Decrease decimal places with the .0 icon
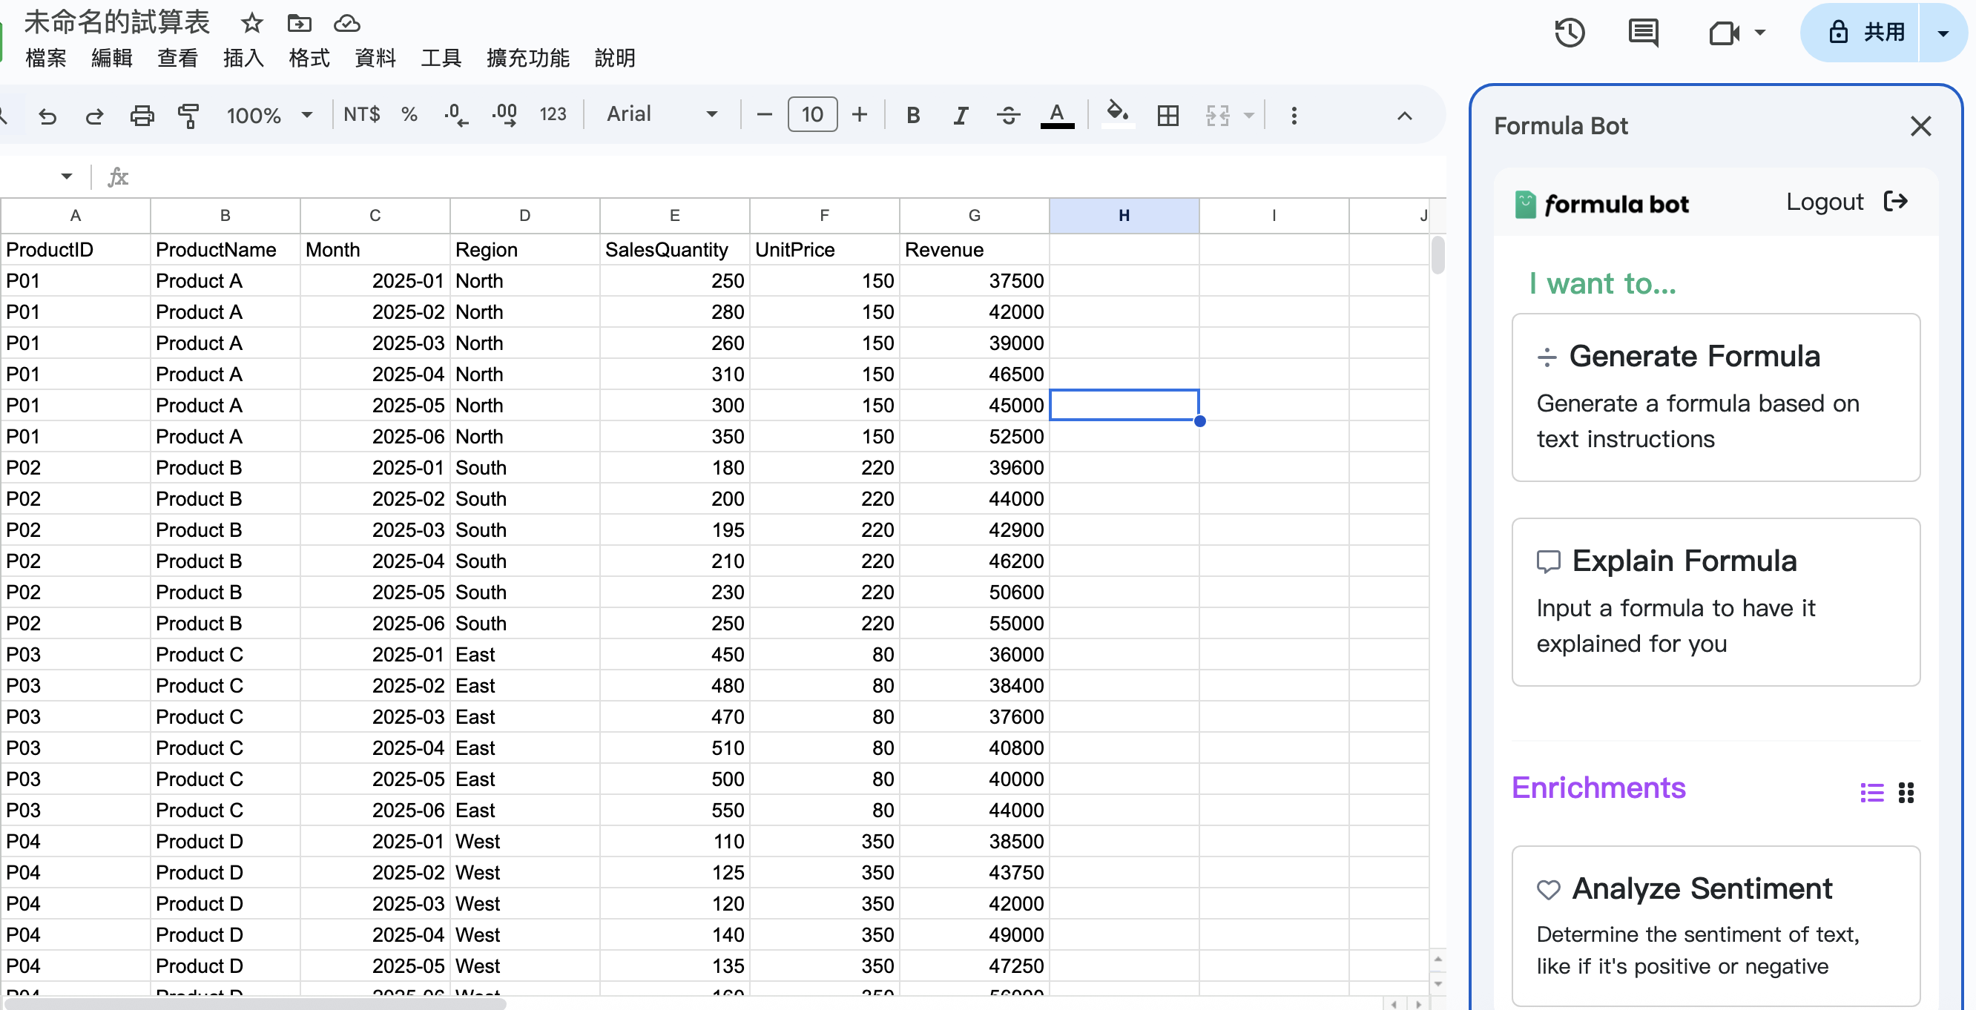1976x1010 pixels. 455,114
